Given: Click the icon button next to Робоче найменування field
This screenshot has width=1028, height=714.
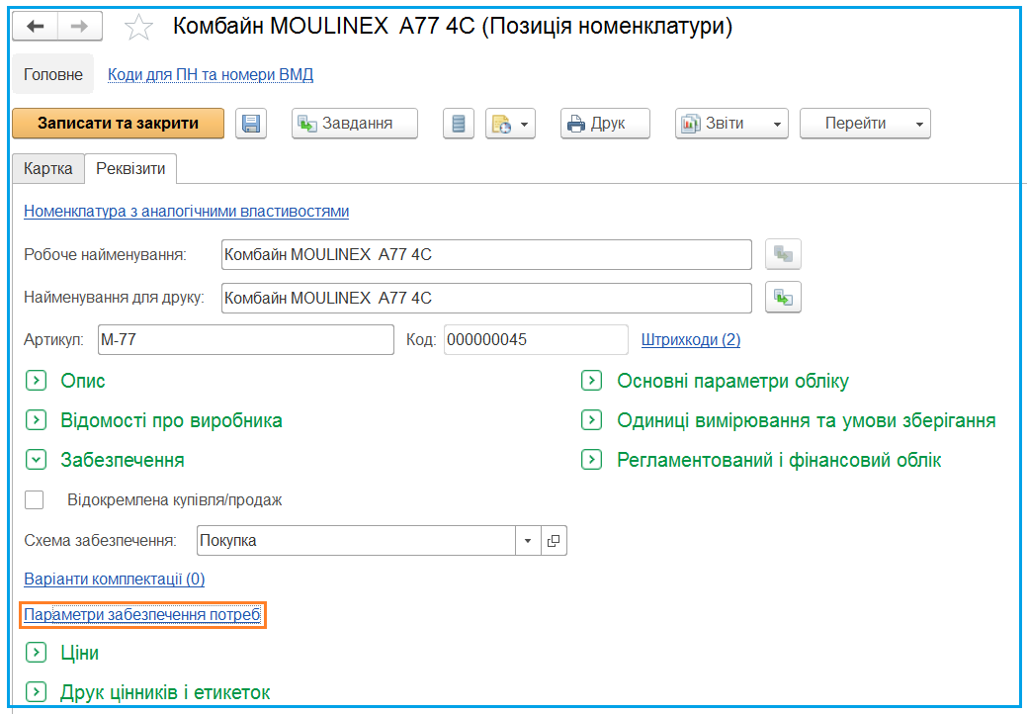Looking at the screenshot, I should [783, 254].
